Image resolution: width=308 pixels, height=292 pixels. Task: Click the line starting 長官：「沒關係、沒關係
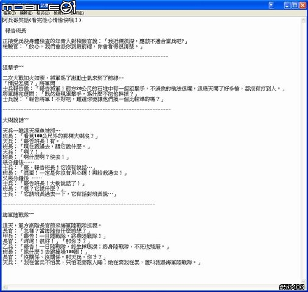coord(54,257)
